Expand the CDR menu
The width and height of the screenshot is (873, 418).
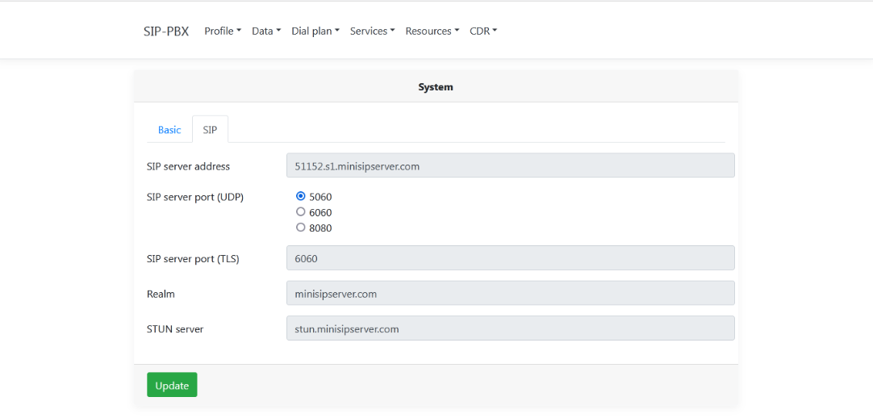(482, 31)
